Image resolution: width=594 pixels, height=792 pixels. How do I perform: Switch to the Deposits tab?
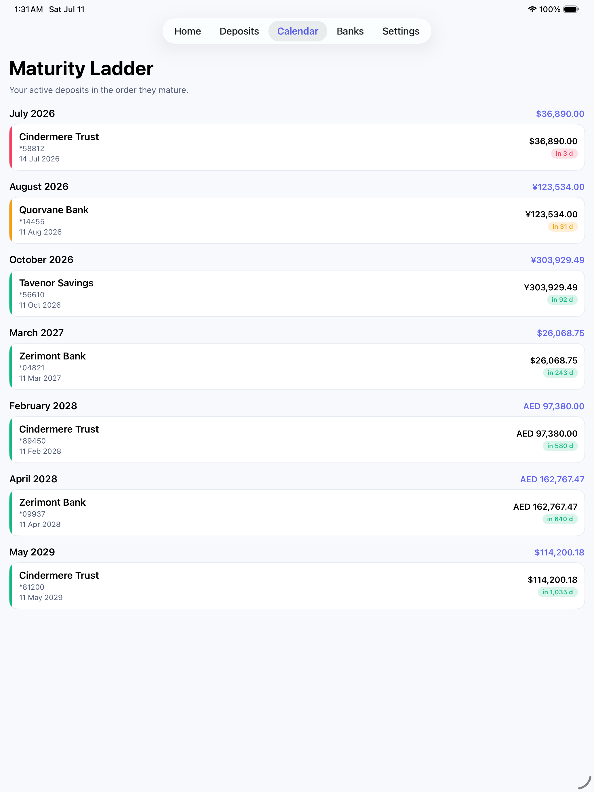239,31
